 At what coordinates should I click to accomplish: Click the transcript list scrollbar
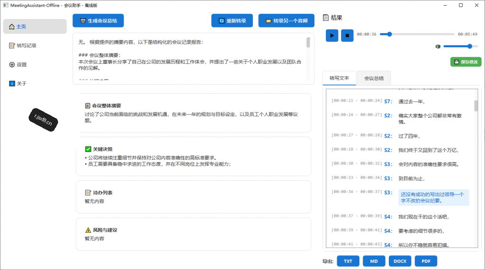[476, 105]
